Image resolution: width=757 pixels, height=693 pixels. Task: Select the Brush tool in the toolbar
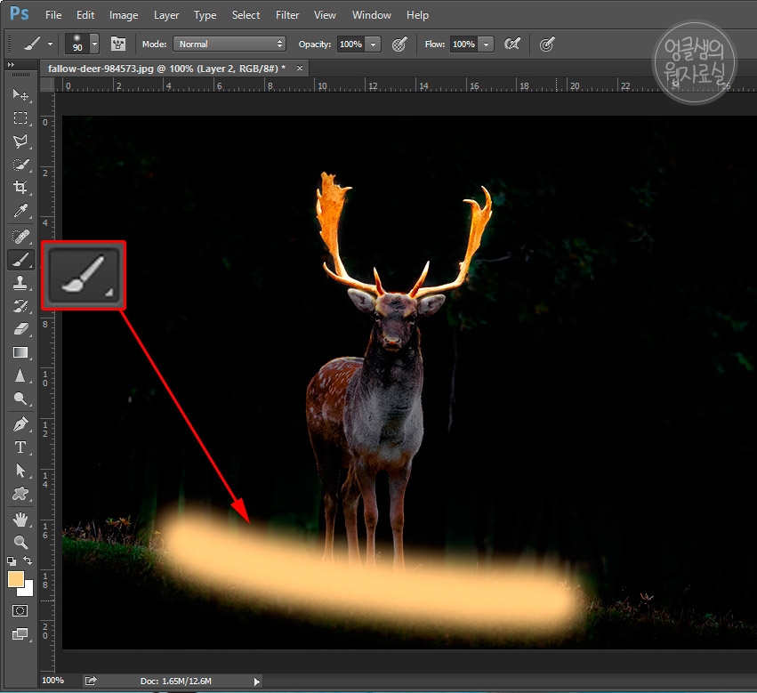click(20, 260)
